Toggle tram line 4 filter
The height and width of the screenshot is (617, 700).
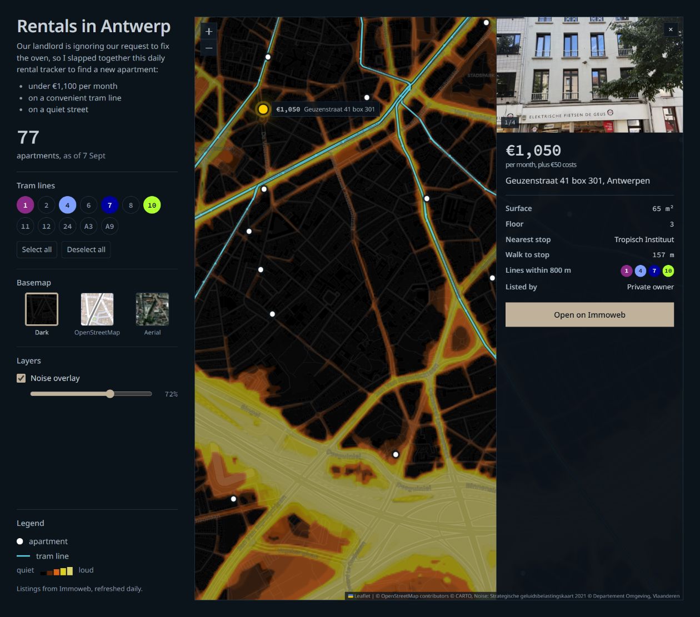tap(67, 205)
